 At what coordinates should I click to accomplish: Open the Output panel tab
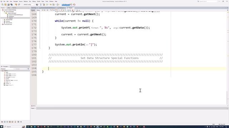(x=33, y=108)
